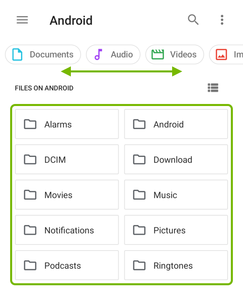Click the Movies folder icon
Screen dimensions: 243x297
click(x=30, y=195)
